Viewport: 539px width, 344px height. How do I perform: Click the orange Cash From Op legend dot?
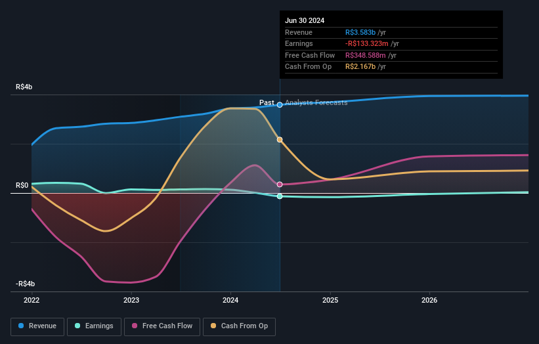[x=213, y=326]
